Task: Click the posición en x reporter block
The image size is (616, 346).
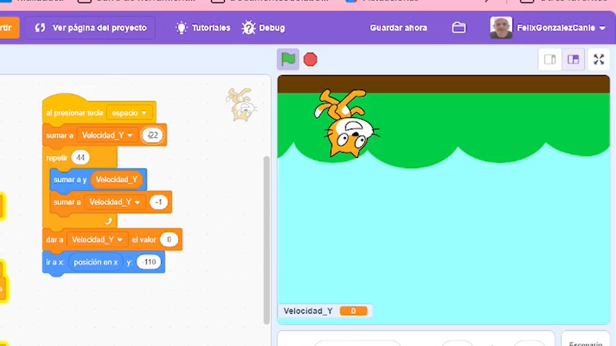Action: pyautogui.click(x=95, y=262)
